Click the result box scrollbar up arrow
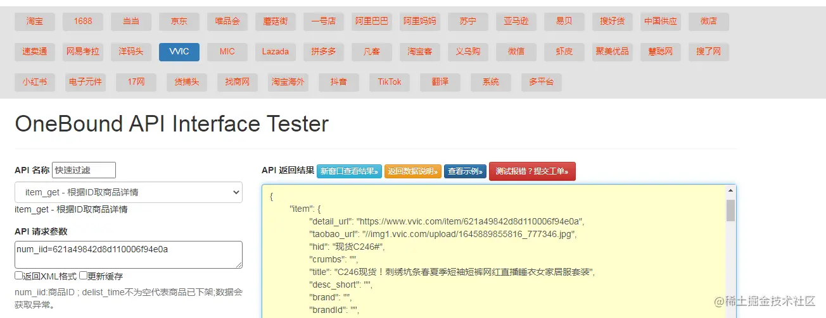This screenshot has height=318, width=826. 730,190
